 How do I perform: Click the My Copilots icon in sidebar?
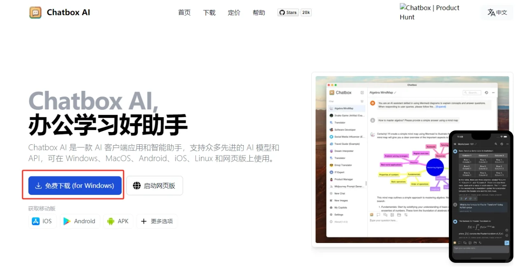[331, 208]
